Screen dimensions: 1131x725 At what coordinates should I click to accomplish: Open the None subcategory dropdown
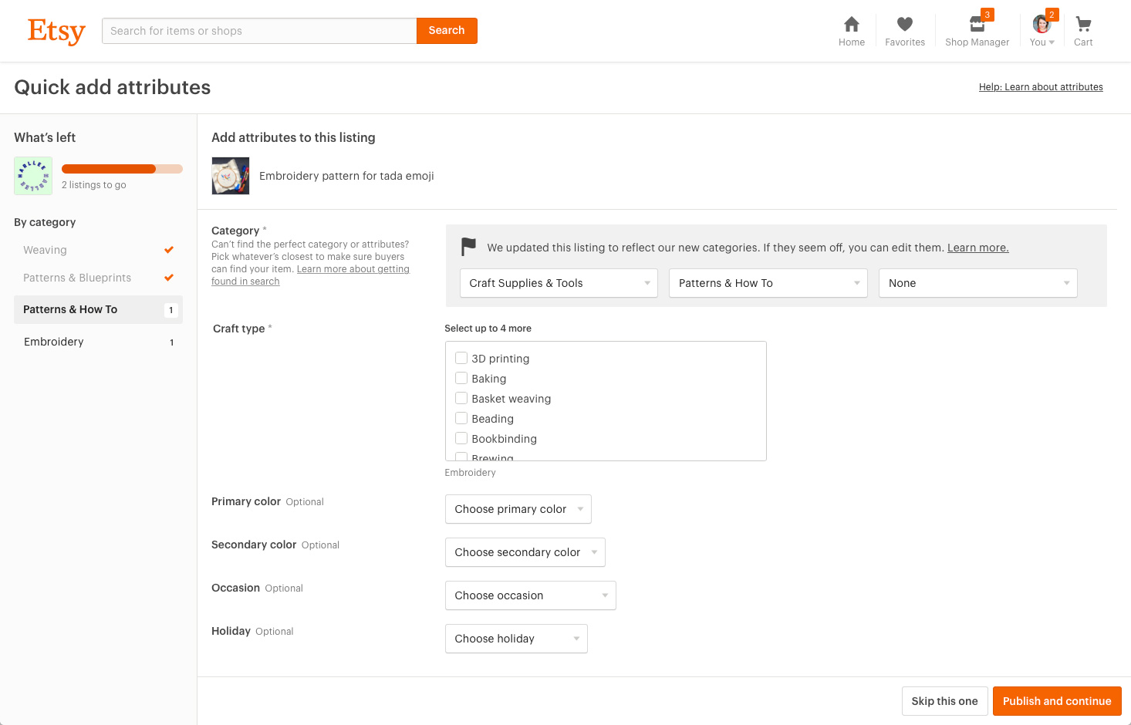pos(978,283)
